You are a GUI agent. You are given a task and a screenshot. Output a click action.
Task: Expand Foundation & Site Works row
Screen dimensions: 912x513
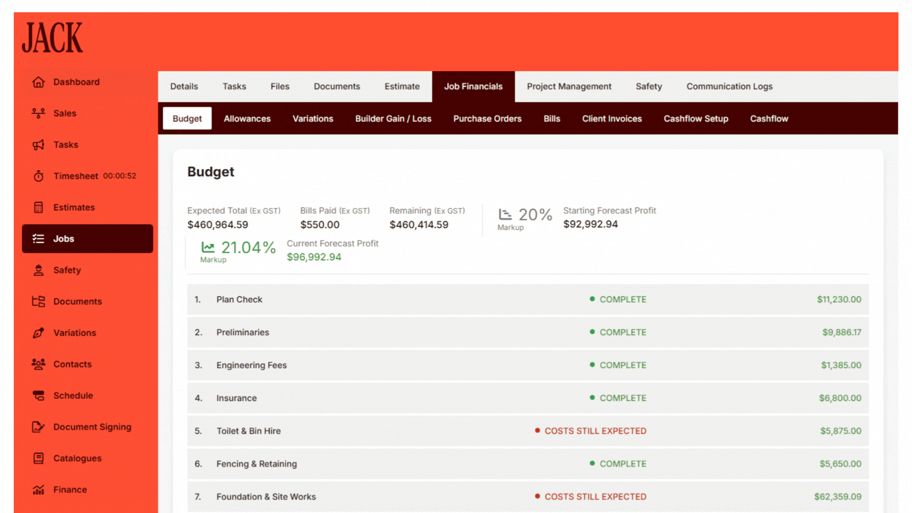coord(266,497)
